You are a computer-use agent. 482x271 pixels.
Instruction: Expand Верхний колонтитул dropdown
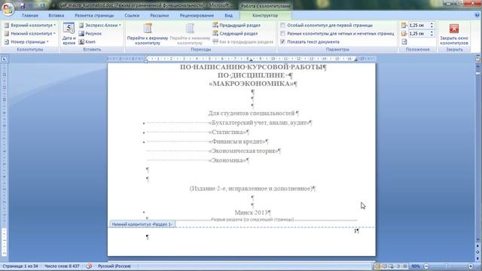[30, 25]
